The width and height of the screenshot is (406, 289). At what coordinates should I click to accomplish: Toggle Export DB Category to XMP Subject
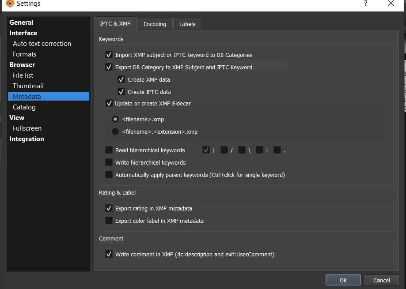[x=109, y=68]
